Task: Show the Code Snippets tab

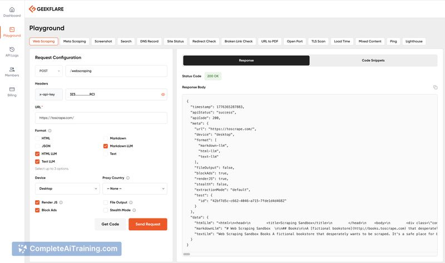Action: pos(373,61)
